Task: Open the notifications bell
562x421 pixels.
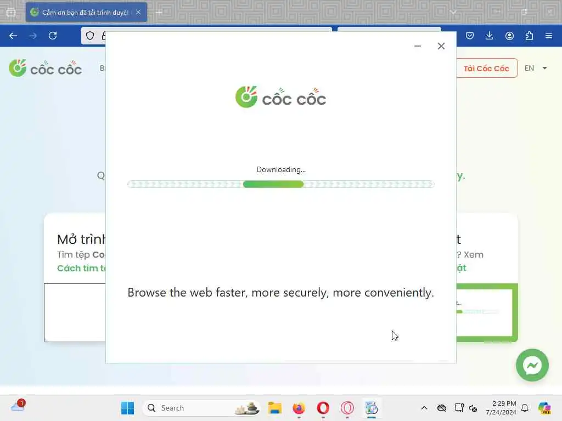Action: pyautogui.click(x=525, y=408)
